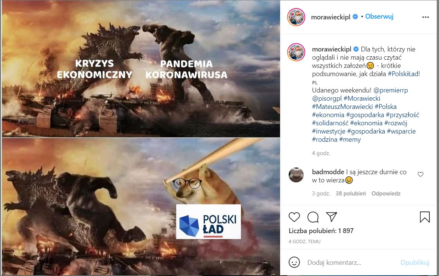
Task: View the 38 polubień comment likes
Action: pyautogui.click(x=351, y=194)
